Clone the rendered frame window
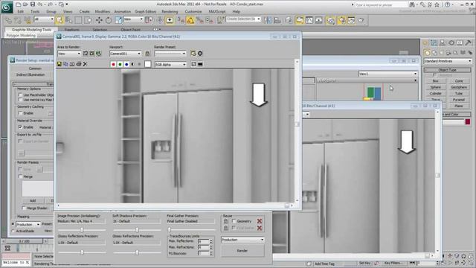The height and width of the screenshot is (268, 476). coord(72,64)
